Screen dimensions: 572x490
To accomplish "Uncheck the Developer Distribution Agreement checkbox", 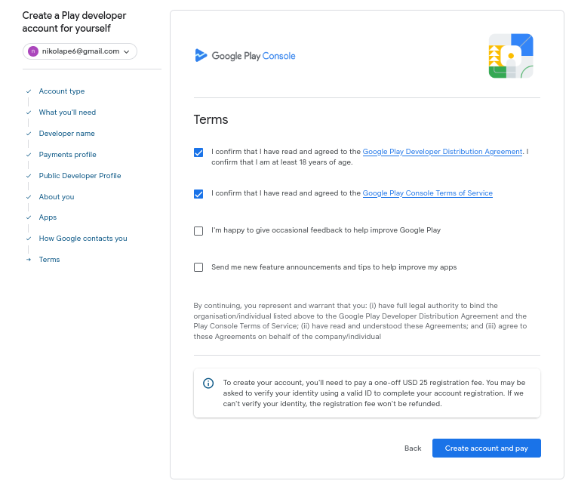I will [198, 152].
